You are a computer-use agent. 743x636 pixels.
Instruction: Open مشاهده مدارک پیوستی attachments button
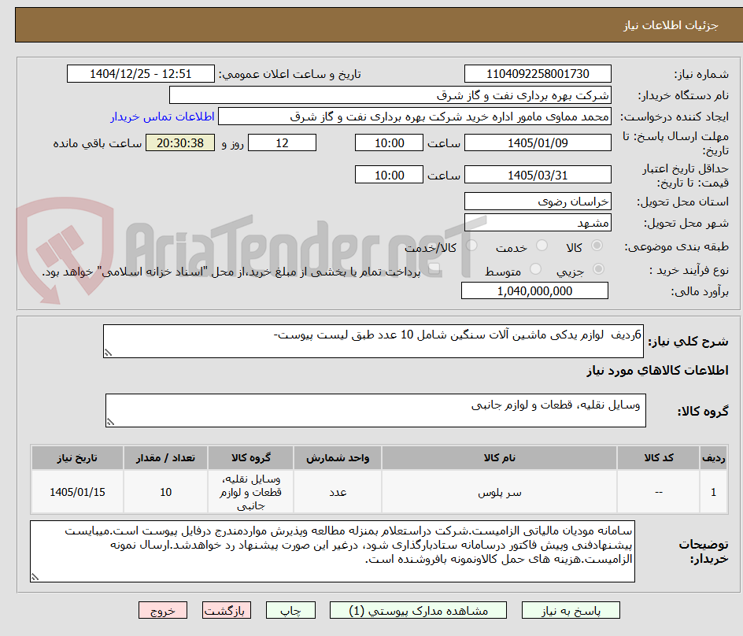coord(418,610)
